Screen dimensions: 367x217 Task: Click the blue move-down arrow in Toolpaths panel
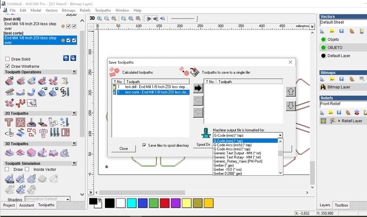point(73,58)
